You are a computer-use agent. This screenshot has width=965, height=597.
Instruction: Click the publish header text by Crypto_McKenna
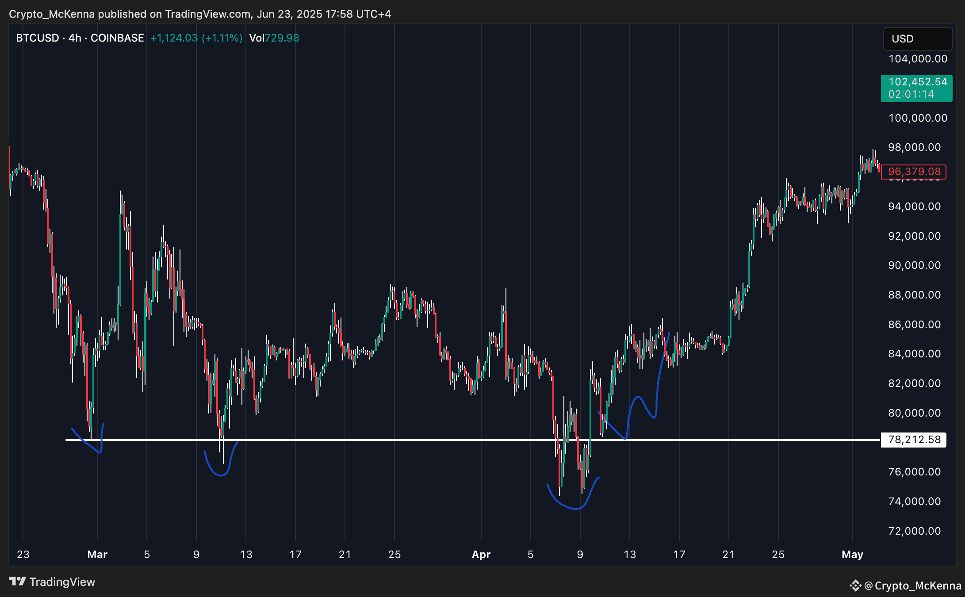point(200,14)
